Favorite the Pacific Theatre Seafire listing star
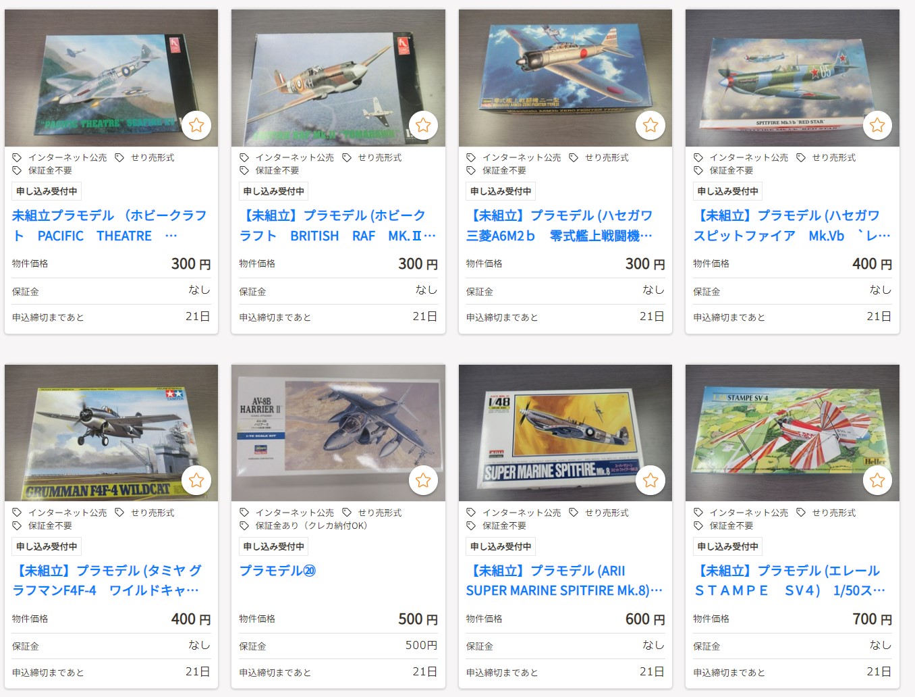The image size is (915, 697). click(x=196, y=125)
